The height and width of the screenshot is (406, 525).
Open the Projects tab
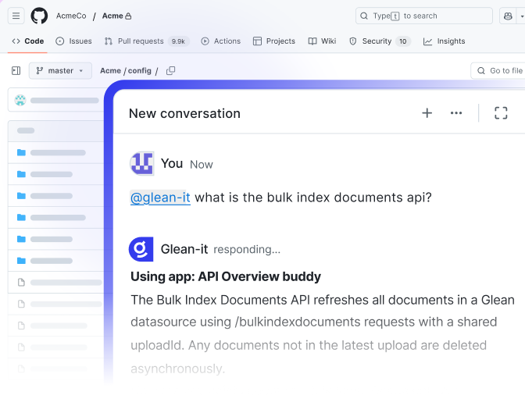tap(274, 41)
